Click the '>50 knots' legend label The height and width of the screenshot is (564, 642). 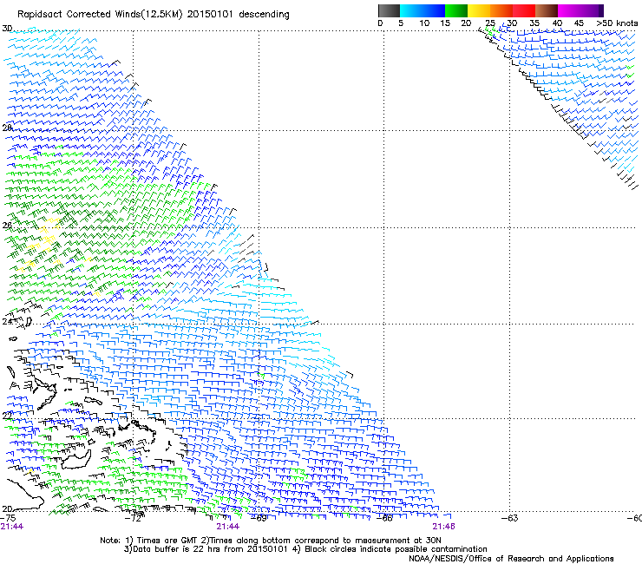coord(617,23)
